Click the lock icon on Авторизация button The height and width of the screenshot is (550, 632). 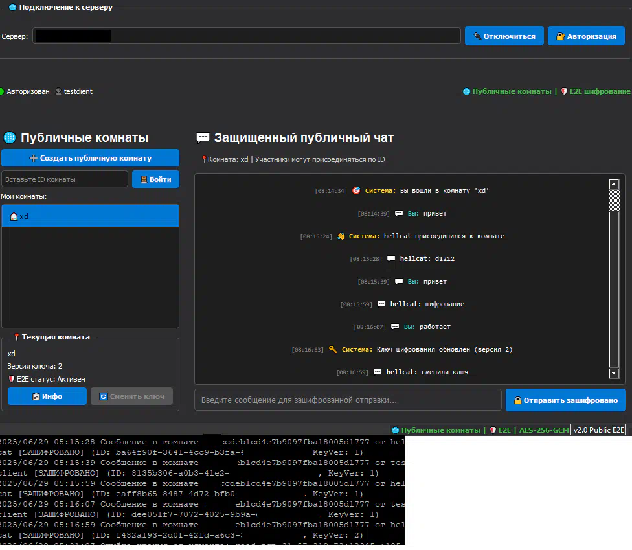point(560,36)
